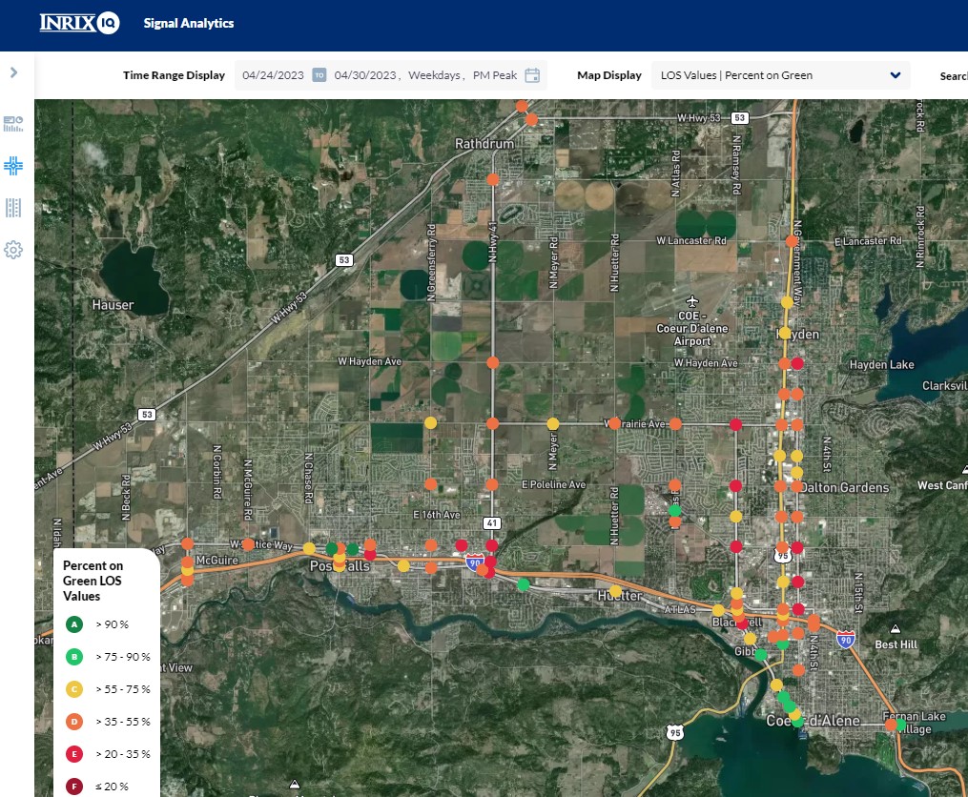Click the INRIX IQ logo

click(x=79, y=24)
